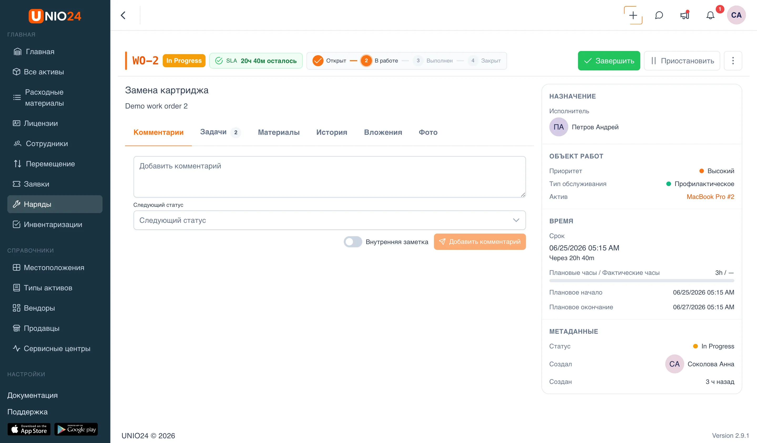Screen dimensions: 757x443
Task: Open Типы активов in the sidebar
Action: 55,288
